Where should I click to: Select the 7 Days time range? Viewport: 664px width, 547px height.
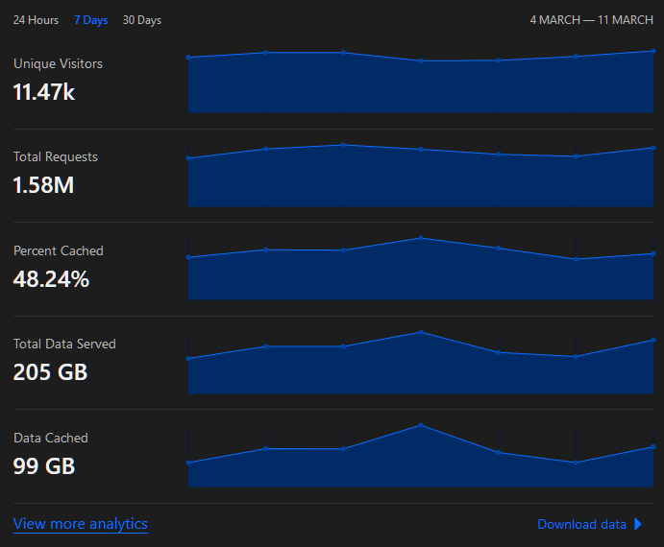[90, 20]
